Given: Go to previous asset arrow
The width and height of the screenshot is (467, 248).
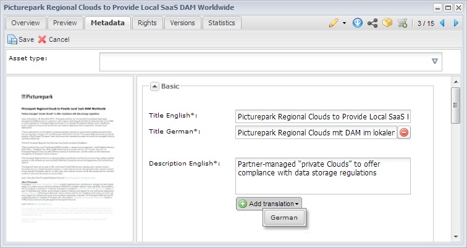Looking at the screenshot, I should (x=442, y=23).
